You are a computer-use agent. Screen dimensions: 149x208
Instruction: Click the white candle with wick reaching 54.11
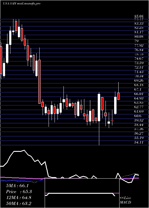tap(99, 108)
